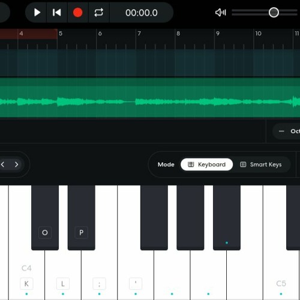Play the black key labeled P
The height and width of the screenshot is (300, 300).
(x=82, y=218)
